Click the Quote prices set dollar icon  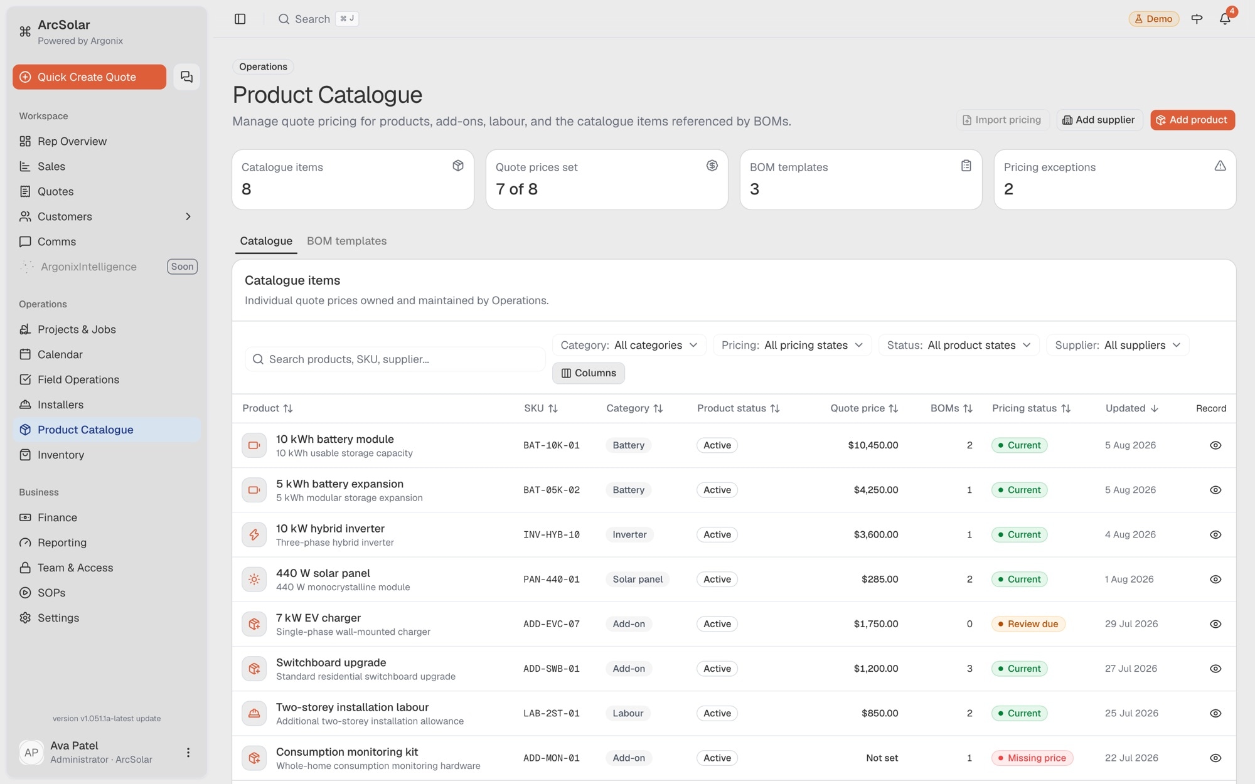712,166
